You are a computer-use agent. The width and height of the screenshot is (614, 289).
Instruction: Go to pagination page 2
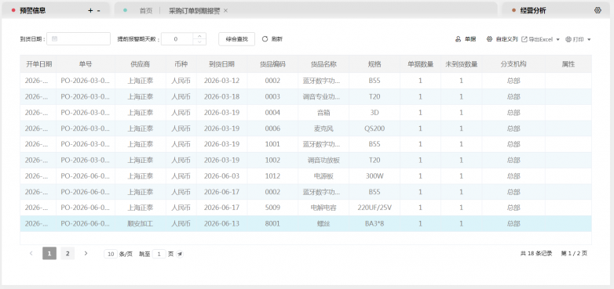(68, 254)
